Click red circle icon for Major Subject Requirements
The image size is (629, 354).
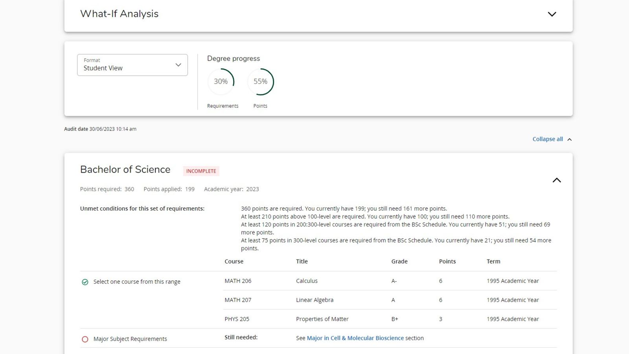pos(85,339)
